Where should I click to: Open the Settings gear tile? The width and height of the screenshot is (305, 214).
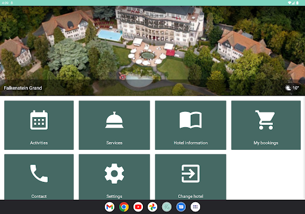pos(114,177)
